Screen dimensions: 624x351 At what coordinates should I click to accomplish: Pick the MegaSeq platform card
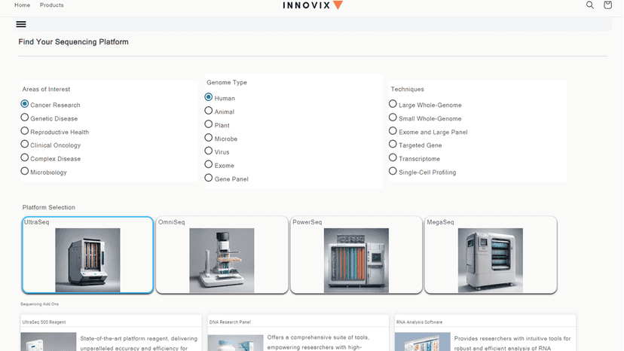tap(491, 255)
